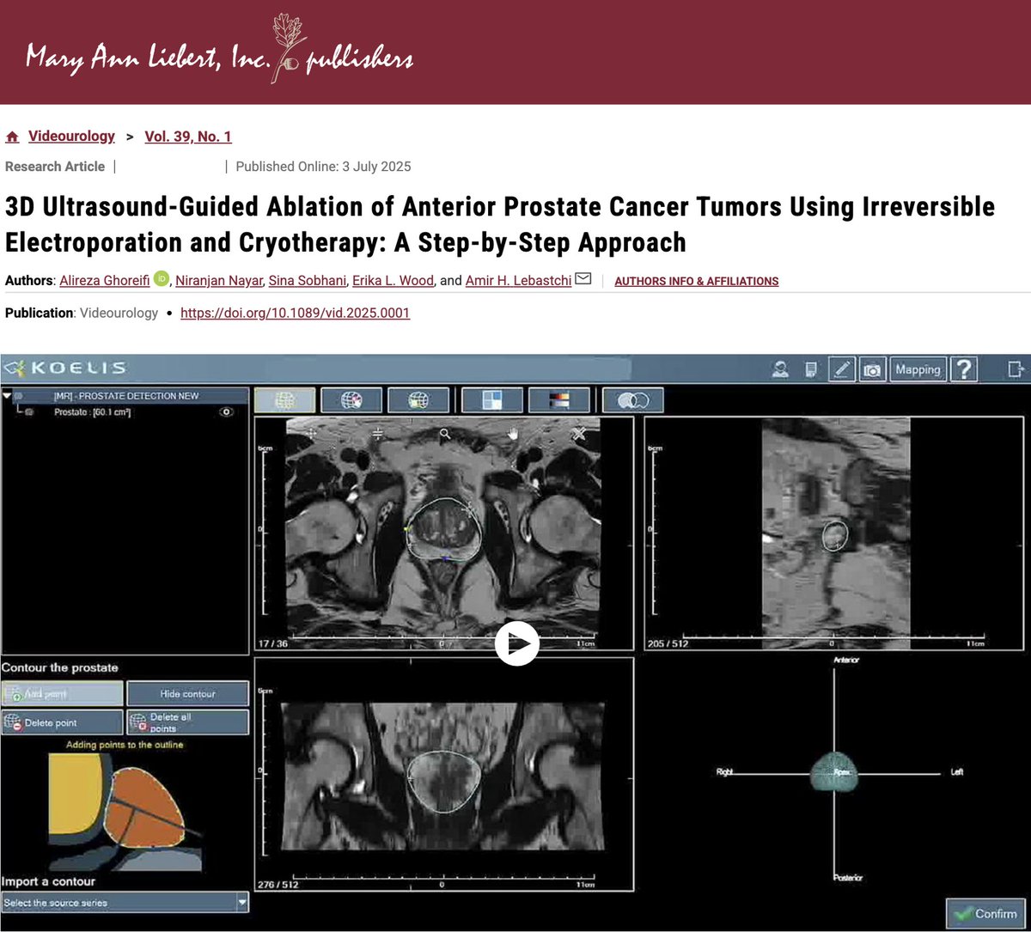Click the Koelis report document icon
Viewport: 1031px width, 932px height.
[810, 369]
